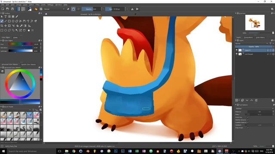Image resolution: width=275 pixels, height=154 pixels.
Task: Adjust the brush Opacity slider in toolbar
Action: [x=91, y=9]
